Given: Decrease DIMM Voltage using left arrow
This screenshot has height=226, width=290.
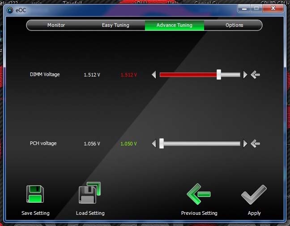Looking at the screenshot, I should (154, 75).
